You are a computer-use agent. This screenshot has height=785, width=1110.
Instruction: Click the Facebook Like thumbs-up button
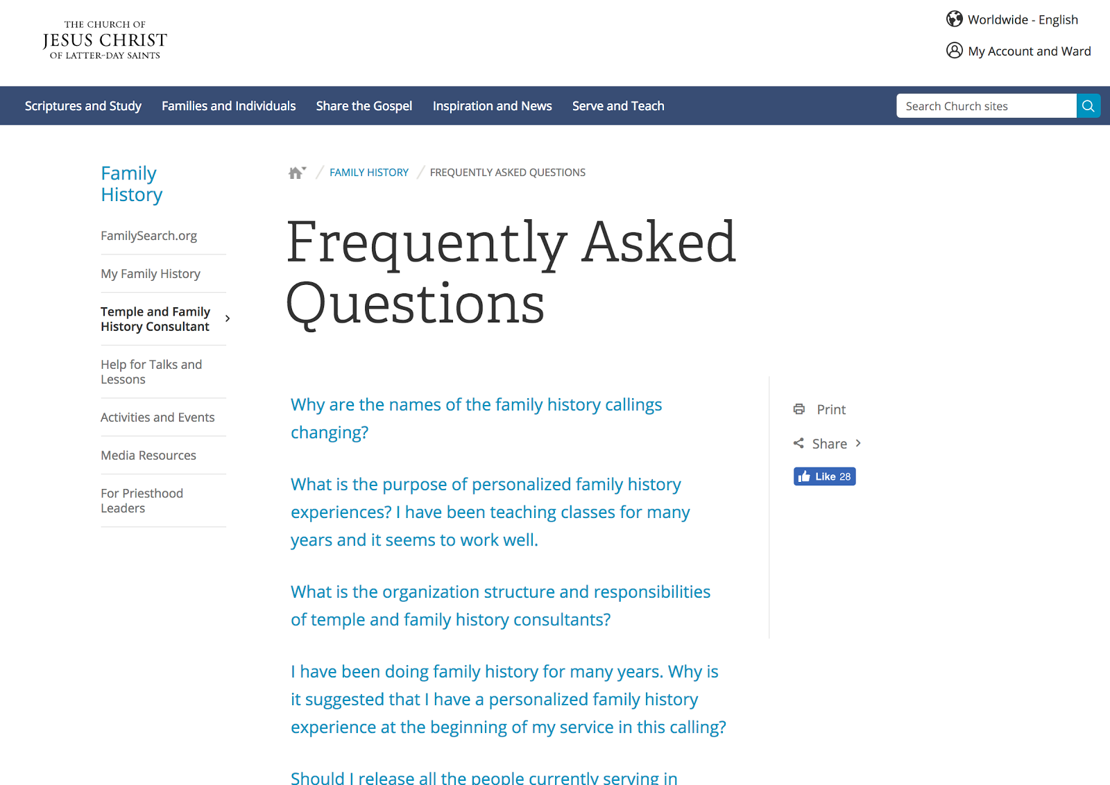coord(824,476)
